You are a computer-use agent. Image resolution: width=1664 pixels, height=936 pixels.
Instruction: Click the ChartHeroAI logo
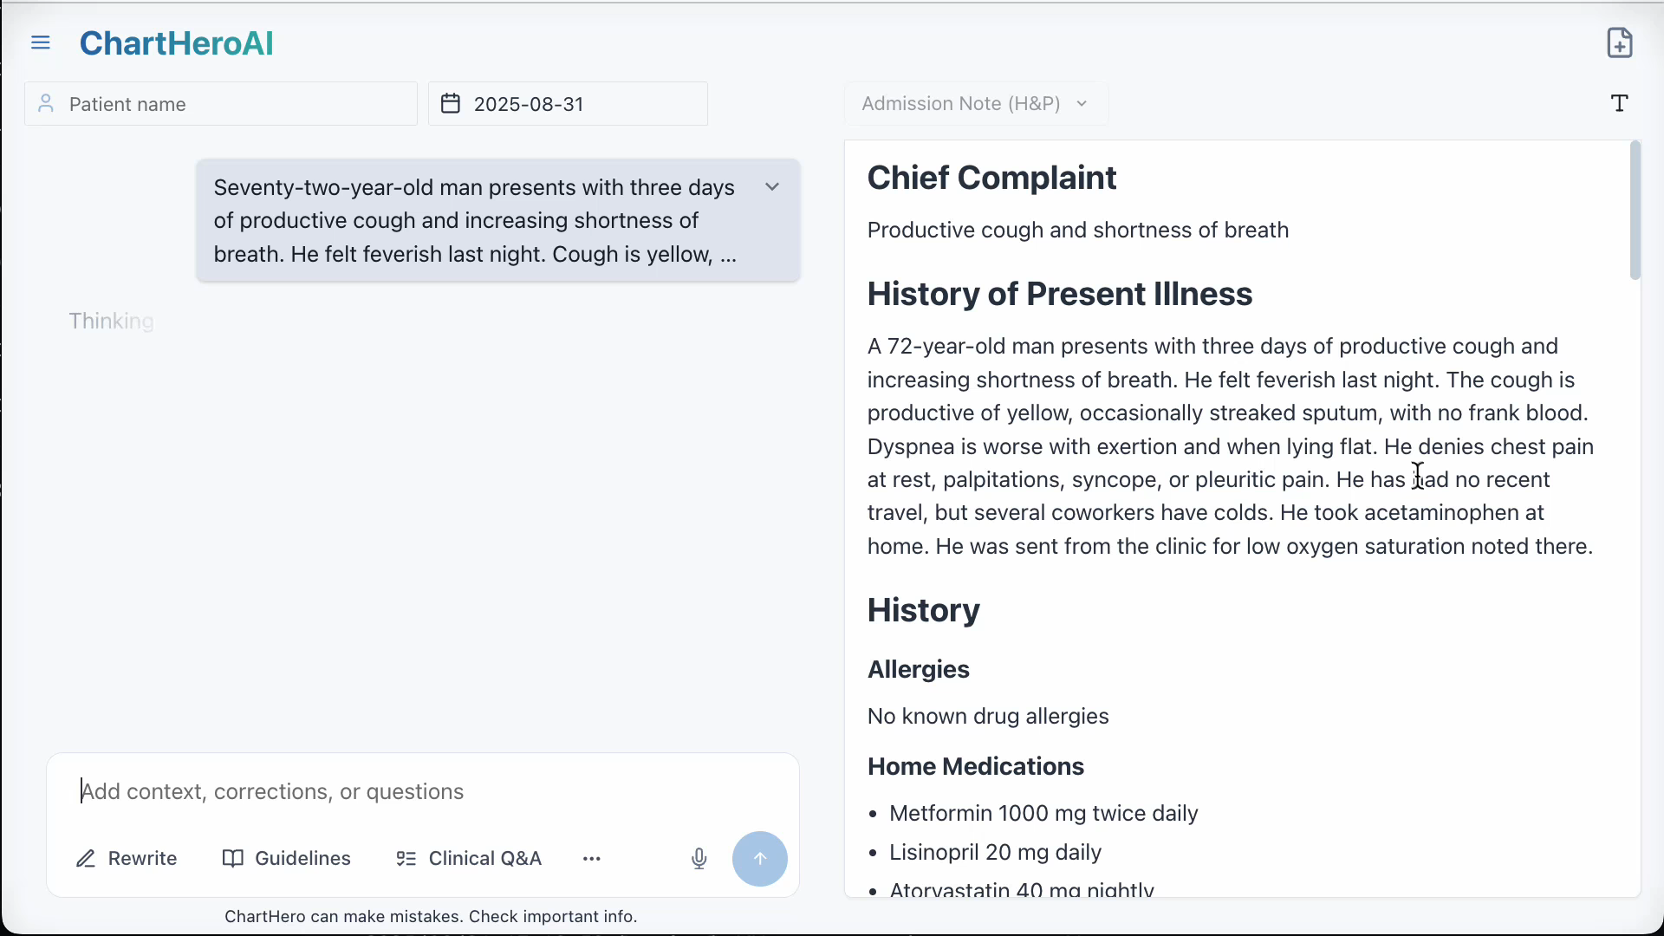click(177, 43)
